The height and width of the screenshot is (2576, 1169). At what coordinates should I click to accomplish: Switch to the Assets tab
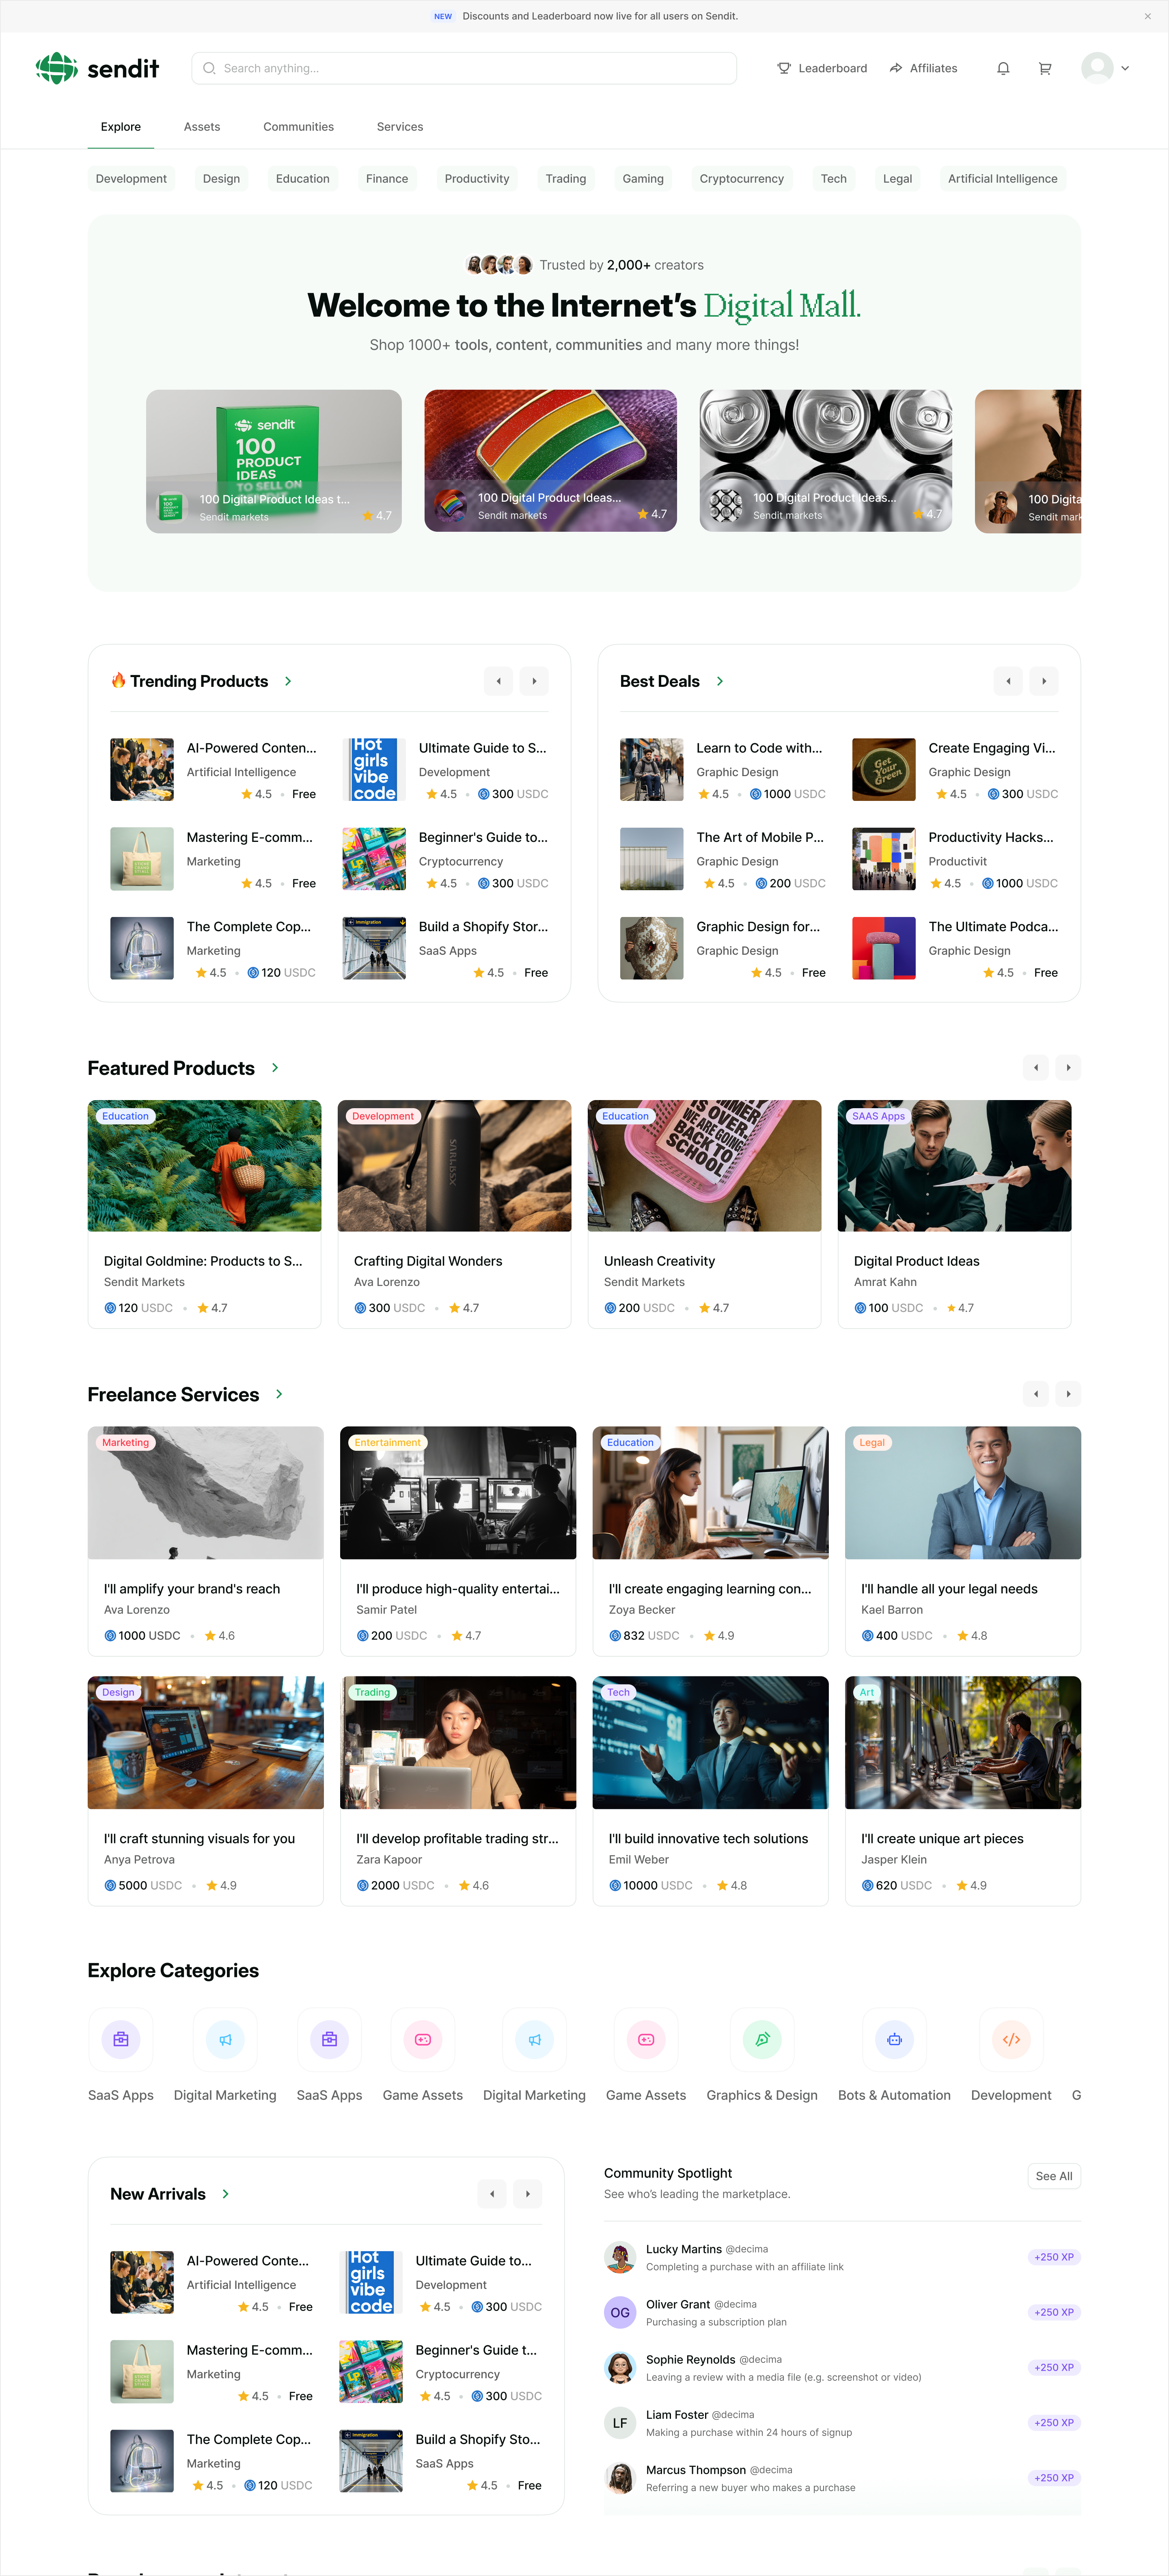point(202,127)
